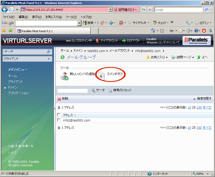Toggle the select-all checkbox in Address header
215x177 pixels.
[58, 115]
